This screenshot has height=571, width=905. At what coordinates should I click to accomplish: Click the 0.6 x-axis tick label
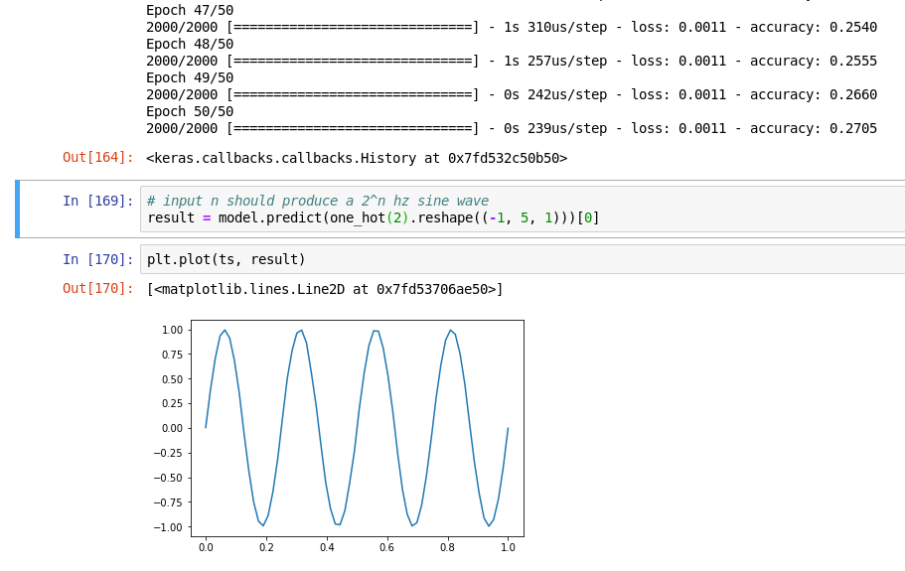386,546
